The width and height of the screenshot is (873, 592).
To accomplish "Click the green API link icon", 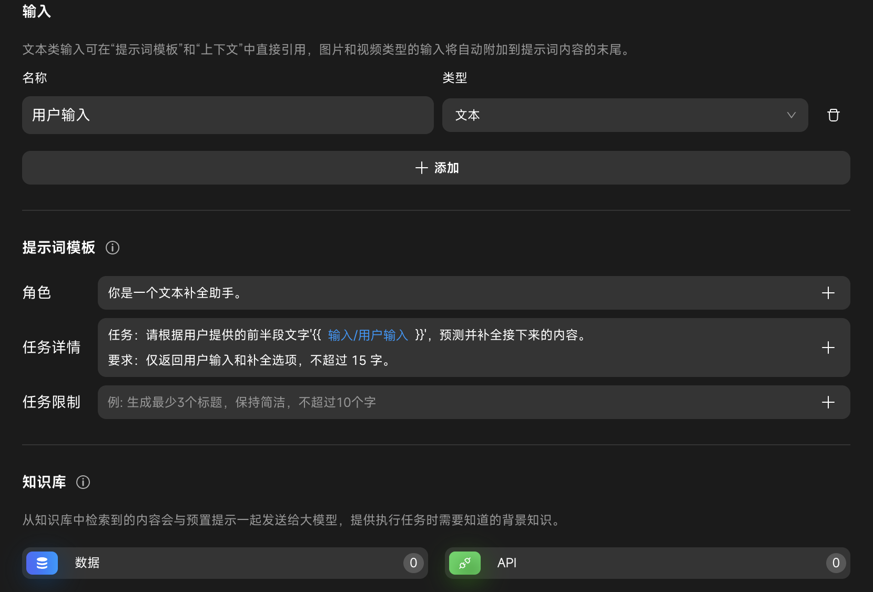I will click(x=464, y=563).
